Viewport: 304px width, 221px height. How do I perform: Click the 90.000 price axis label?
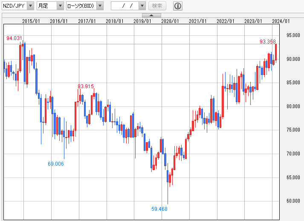(293, 59)
